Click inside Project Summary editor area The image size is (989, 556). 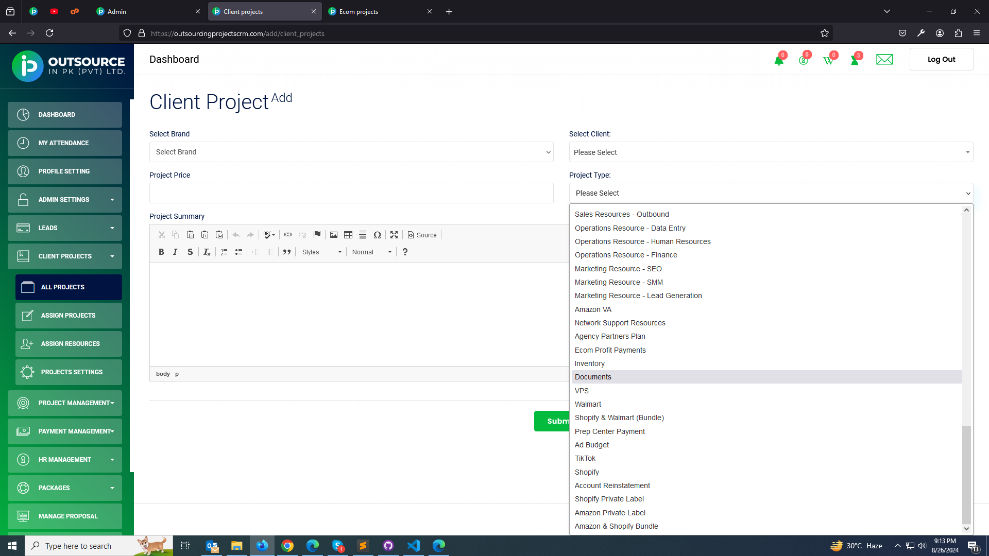(359, 315)
